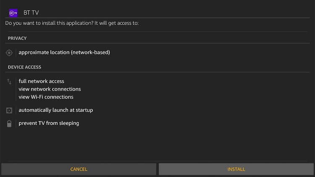The image size is (315, 177).
Task: Click the word 'sleeping' in permission list
Action: [69, 123]
